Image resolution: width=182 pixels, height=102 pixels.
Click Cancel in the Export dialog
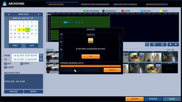click(x=112, y=70)
